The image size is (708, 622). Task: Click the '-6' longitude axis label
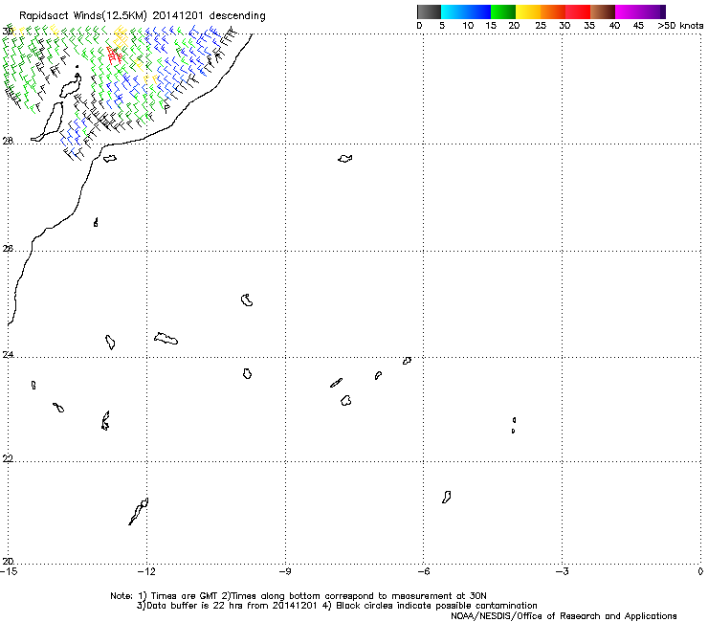pyautogui.click(x=423, y=571)
